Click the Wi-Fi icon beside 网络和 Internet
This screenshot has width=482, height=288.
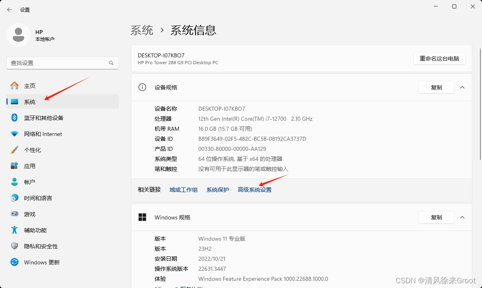click(x=14, y=134)
